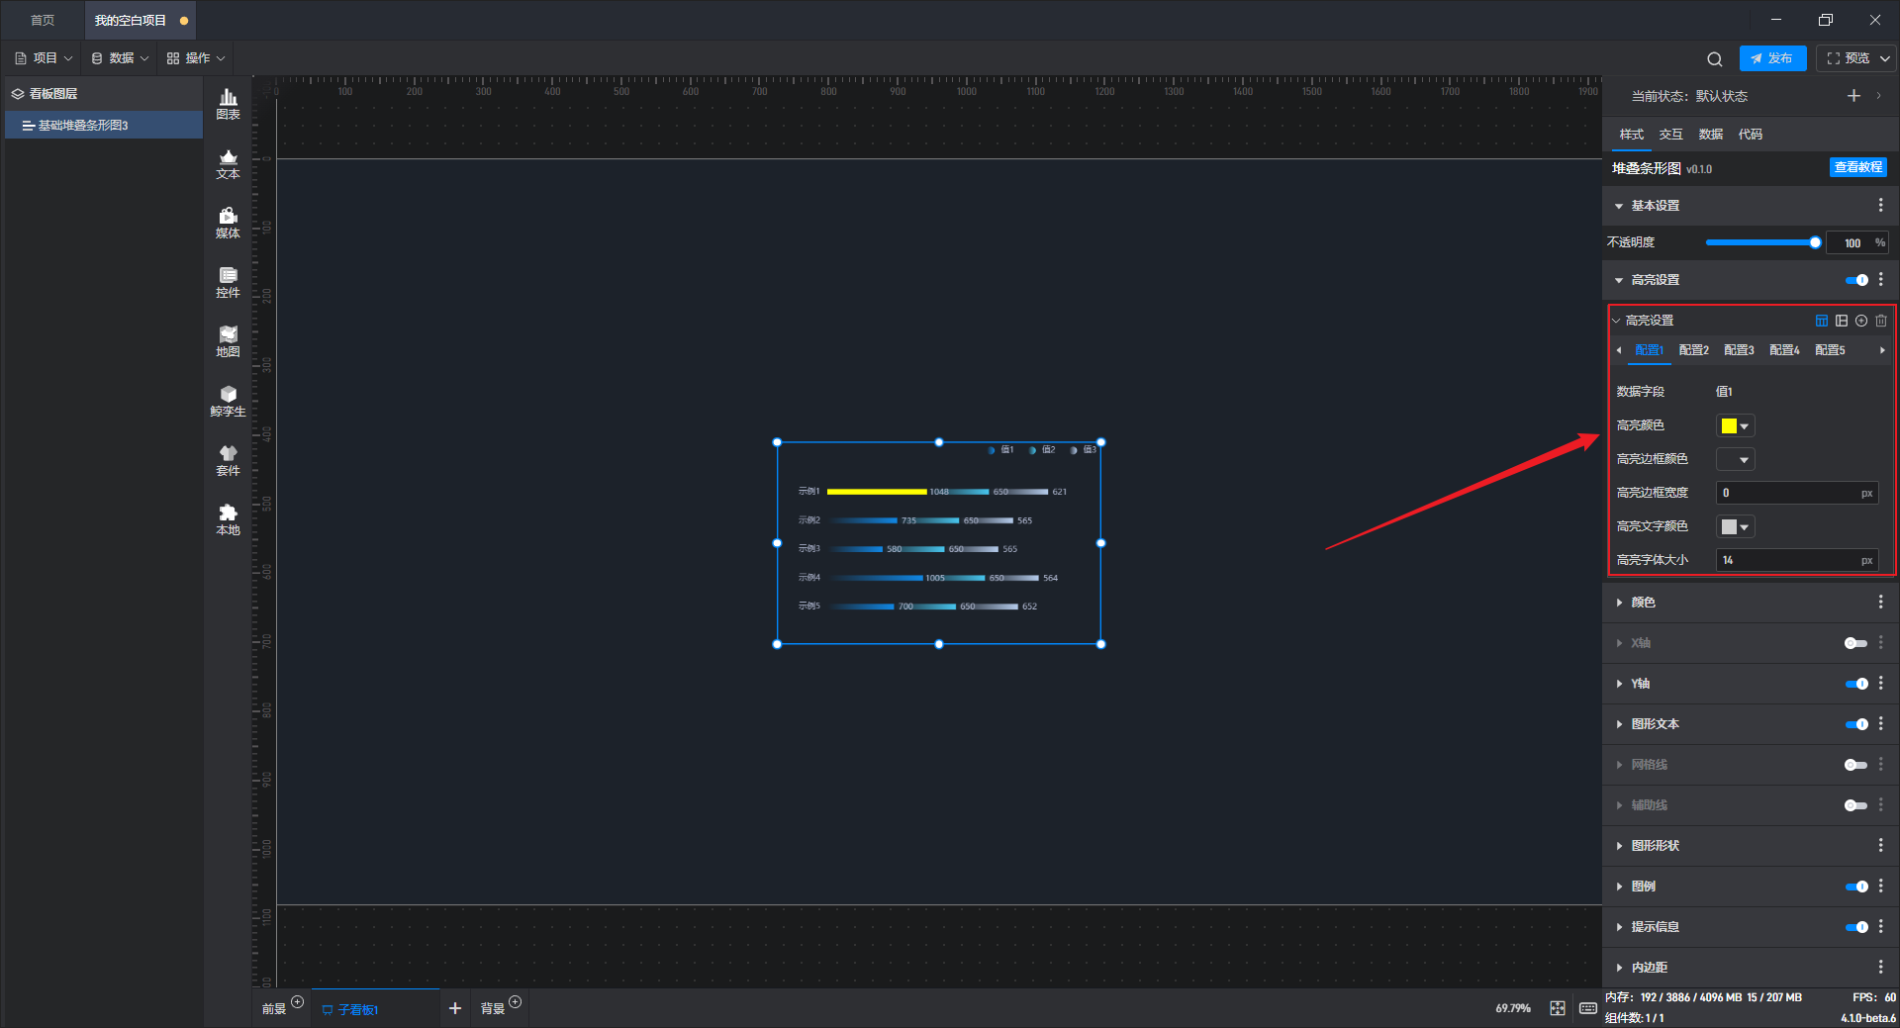The width and height of the screenshot is (1900, 1028).
Task: Click the keyboard shortcuts icon in status bar
Action: point(1588,1008)
